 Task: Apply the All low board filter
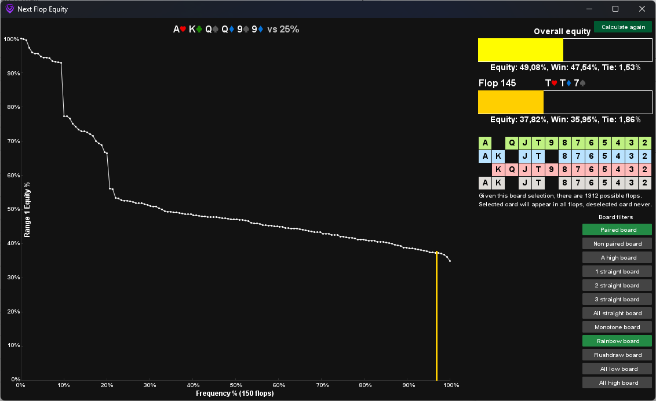617,369
